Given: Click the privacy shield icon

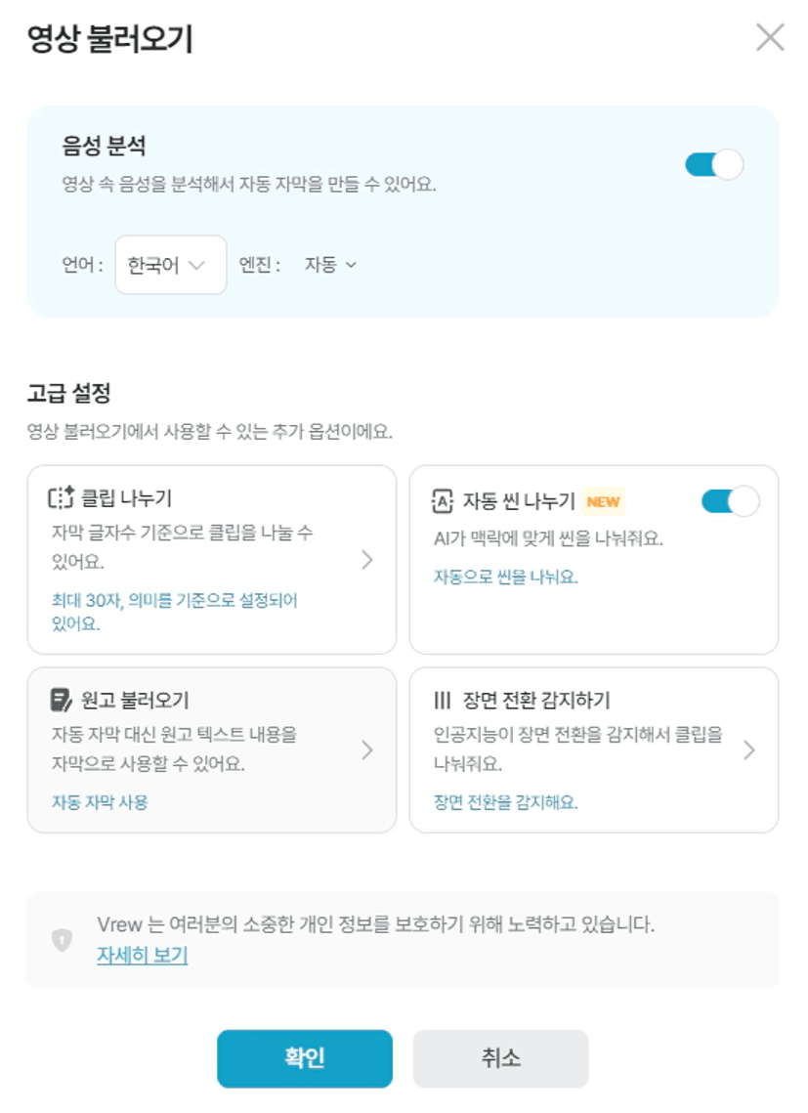Looking at the screenshot, I should [x=63, y=939].
